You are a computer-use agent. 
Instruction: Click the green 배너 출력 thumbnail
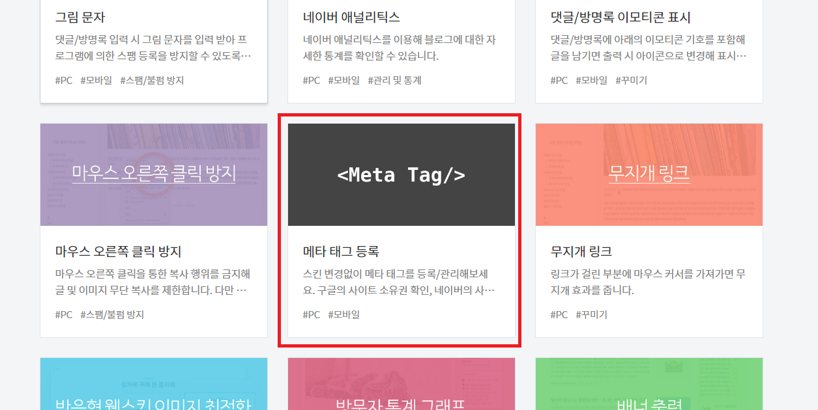[649, 384]
